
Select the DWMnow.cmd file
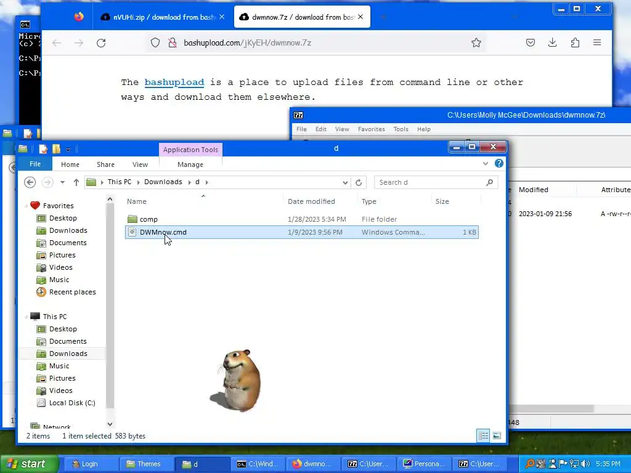point(302,232)
